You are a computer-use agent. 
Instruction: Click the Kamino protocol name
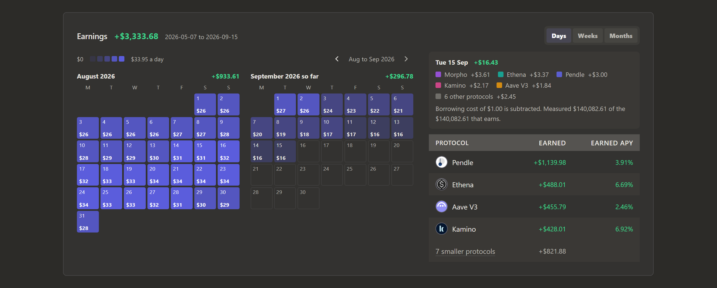pyautogui.click(x=464, y=229)
